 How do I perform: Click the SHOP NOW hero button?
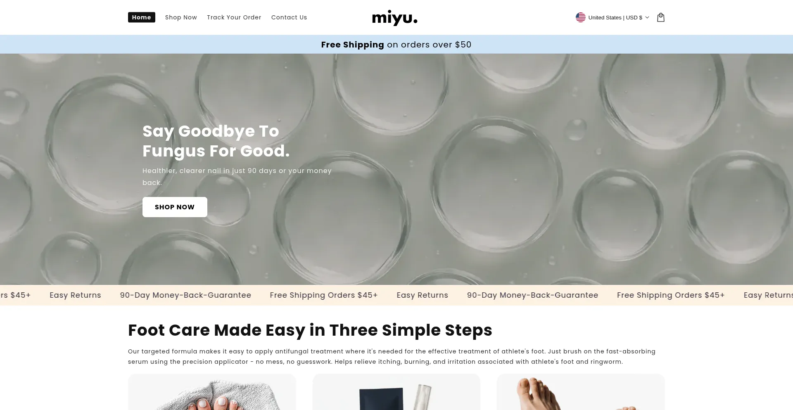click(175, 207)
